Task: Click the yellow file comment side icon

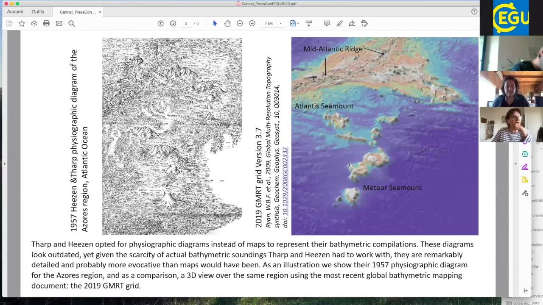Action: 525,180
